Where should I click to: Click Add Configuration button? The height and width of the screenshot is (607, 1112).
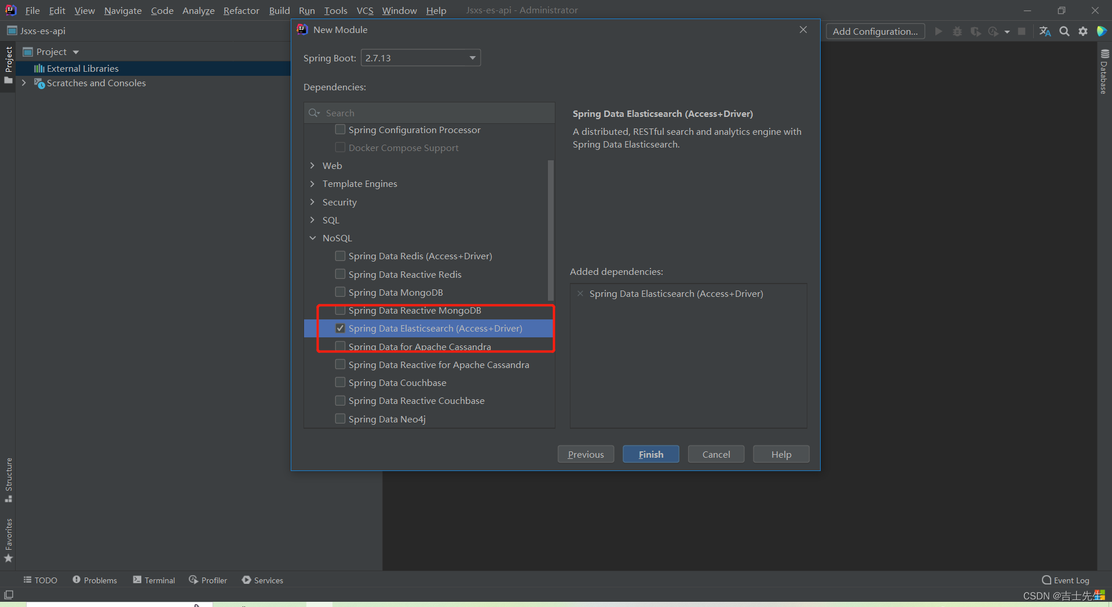[x=875, y=31]
